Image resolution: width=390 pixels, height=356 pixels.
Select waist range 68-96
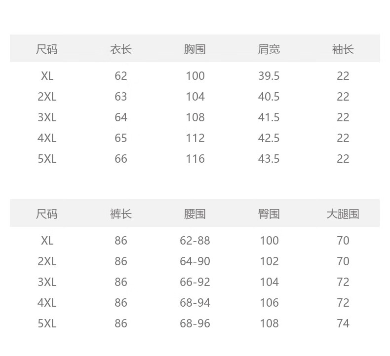[x=195, y=323]
